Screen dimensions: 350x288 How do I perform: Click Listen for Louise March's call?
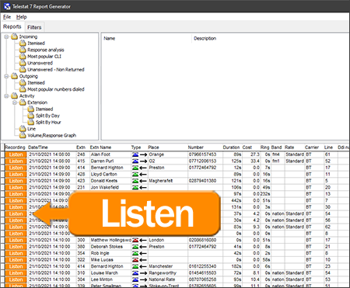tap(16, 273)
